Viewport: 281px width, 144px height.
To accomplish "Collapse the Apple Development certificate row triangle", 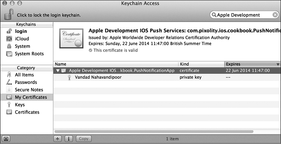I will [x=58, y=71].
